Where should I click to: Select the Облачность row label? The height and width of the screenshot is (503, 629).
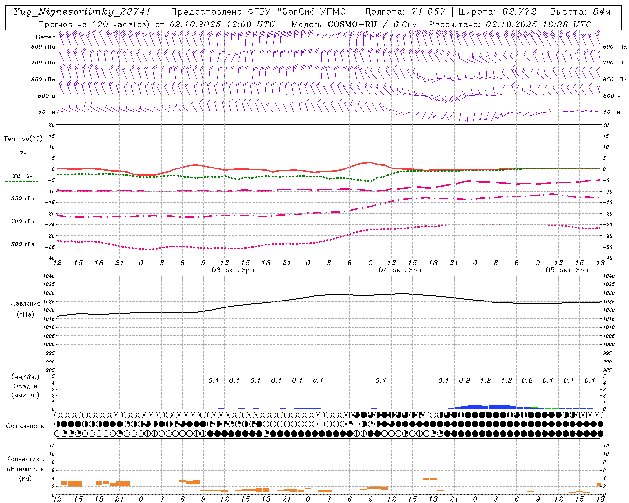tap(25, 426)
